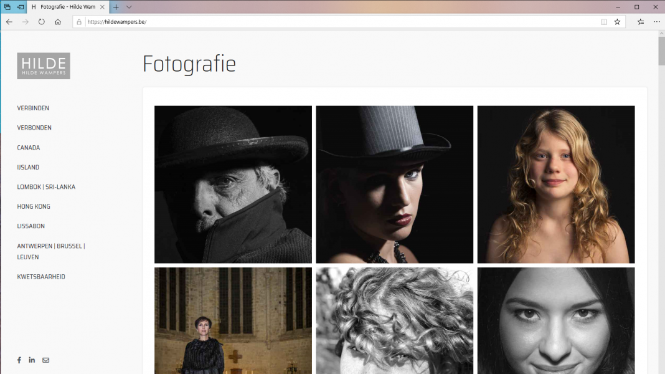Image resolution: width=665 pixels, height=374 pixels.
Task: Open the LinkedIn social icon
Action: tap(32, 360)
